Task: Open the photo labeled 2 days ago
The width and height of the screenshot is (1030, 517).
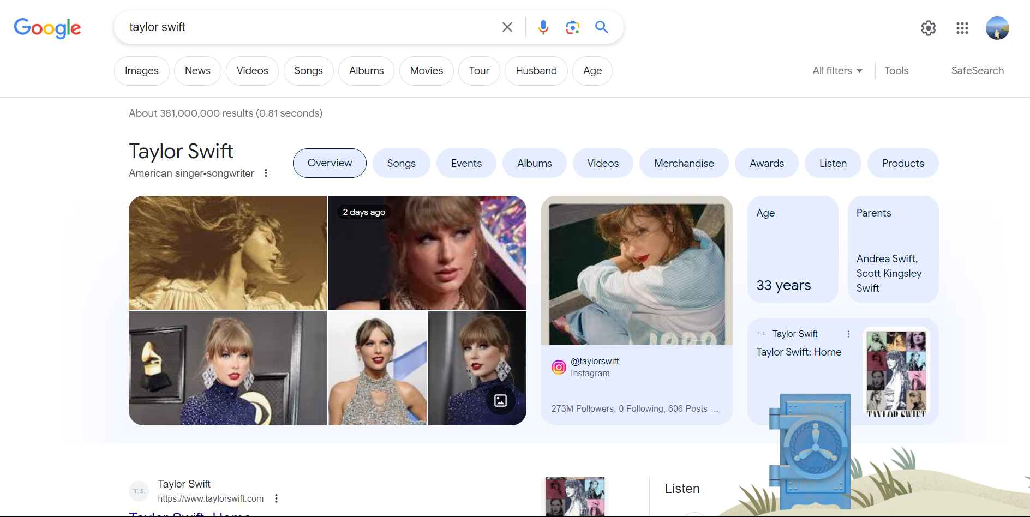Action: [427, 253]
